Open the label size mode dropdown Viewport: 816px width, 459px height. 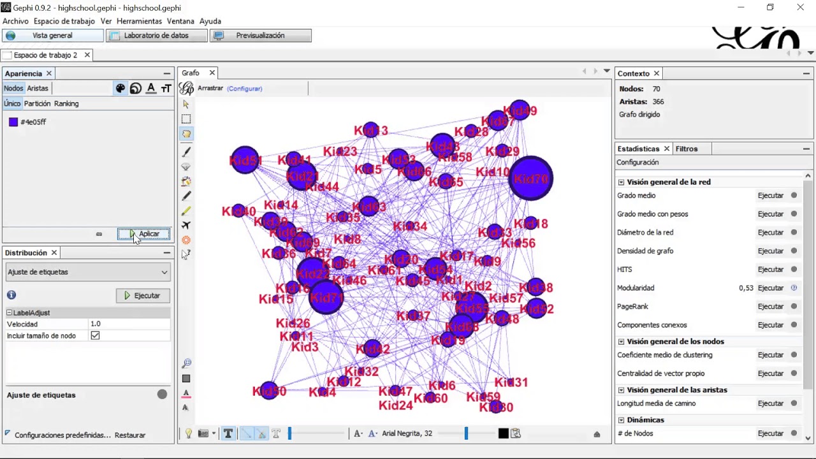[x=359, y=433]
